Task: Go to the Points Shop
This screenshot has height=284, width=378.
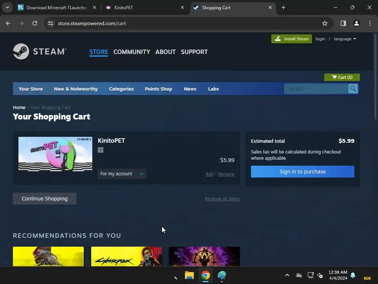Action: pyautogui.click(x=158, y=89)
